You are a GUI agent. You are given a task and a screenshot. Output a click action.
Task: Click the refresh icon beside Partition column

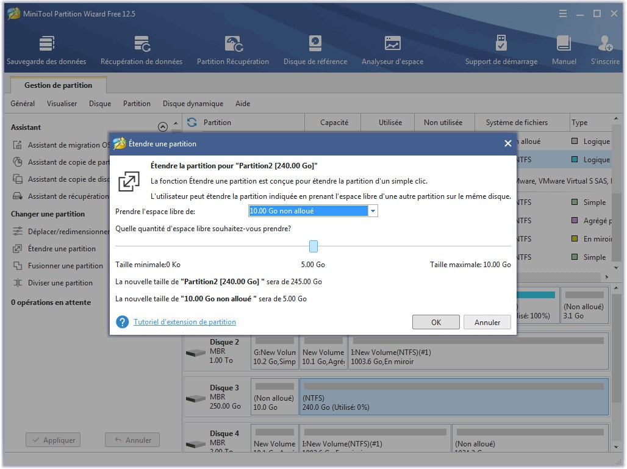coord(192,123)
